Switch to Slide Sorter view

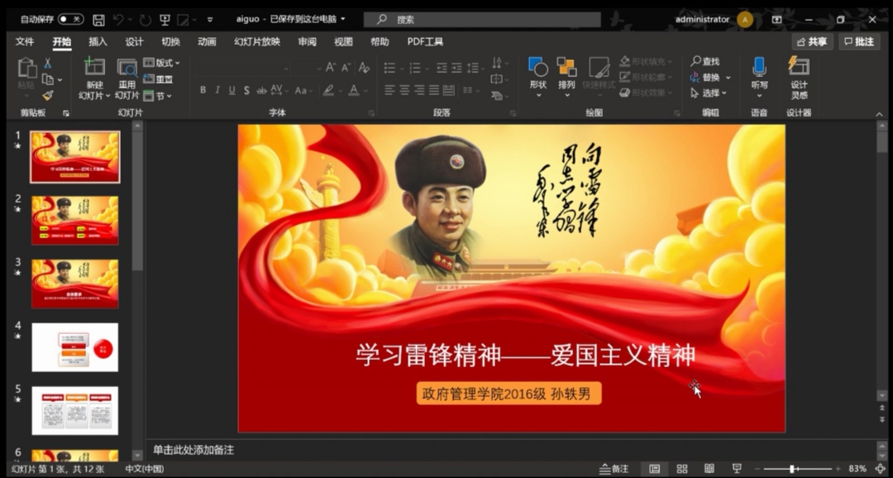681,469
